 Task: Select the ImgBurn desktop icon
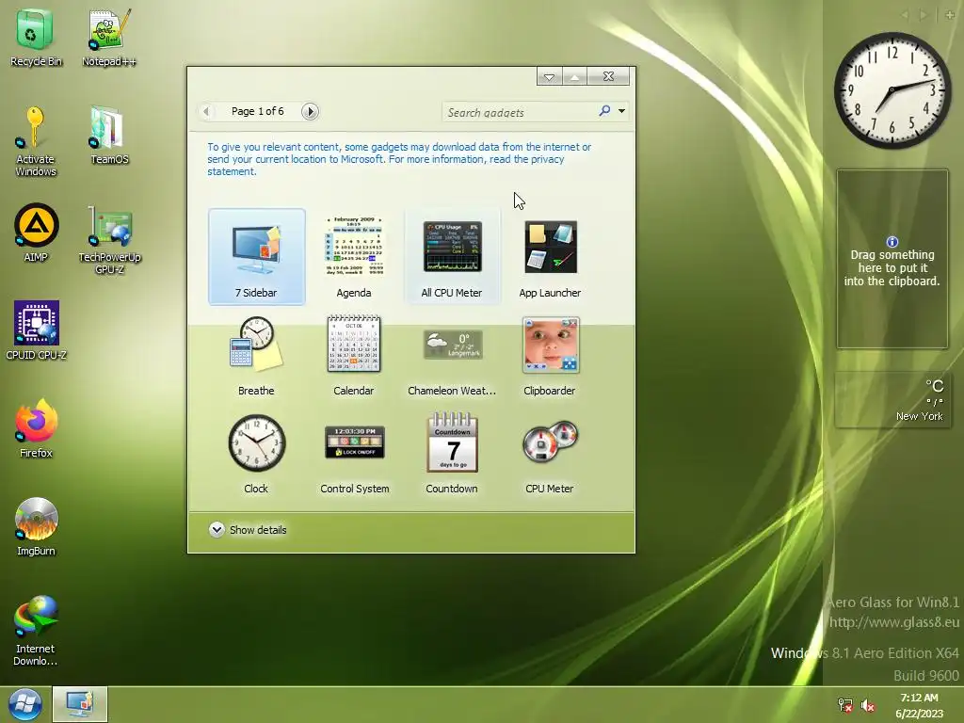(x=36, y=527)
